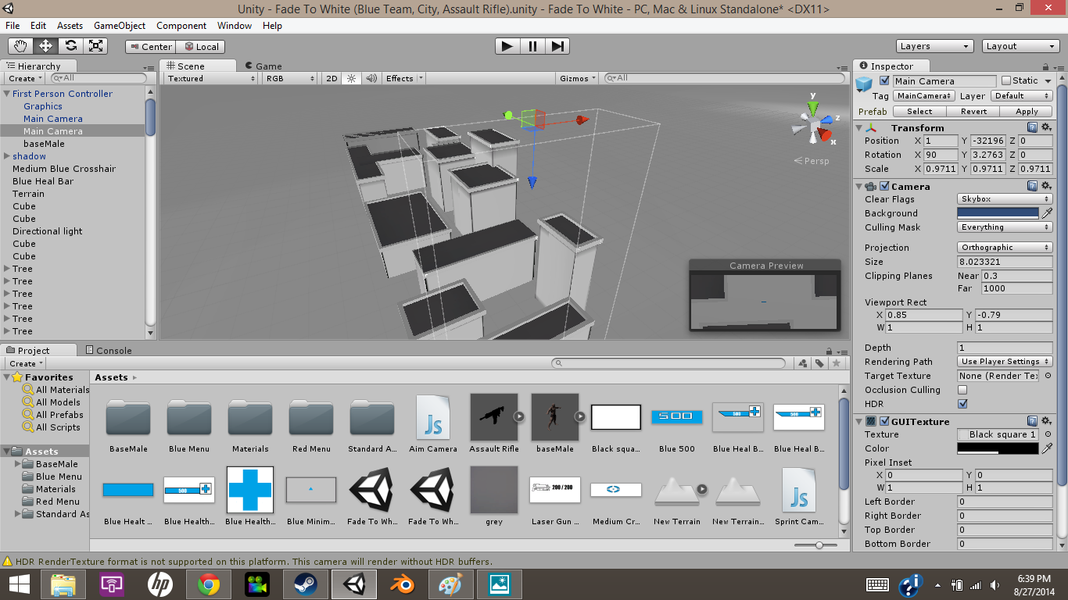1068x600 pixels.
Task: Open the Clear Flags Skybox dropdown
Action: pos(1005,199)
